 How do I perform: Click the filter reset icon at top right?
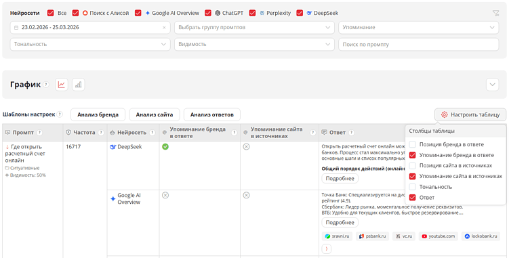495,13
